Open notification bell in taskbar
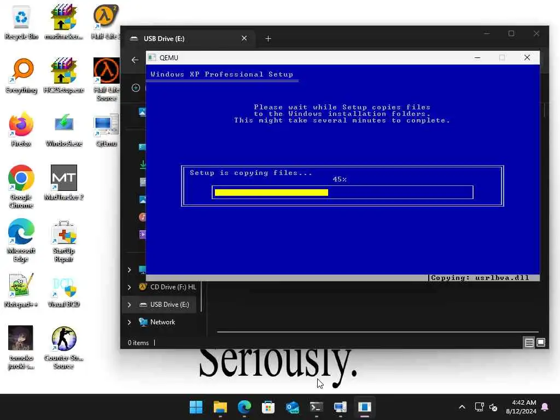The width and height of the screenshot is (560, 420). pos(545,407)
